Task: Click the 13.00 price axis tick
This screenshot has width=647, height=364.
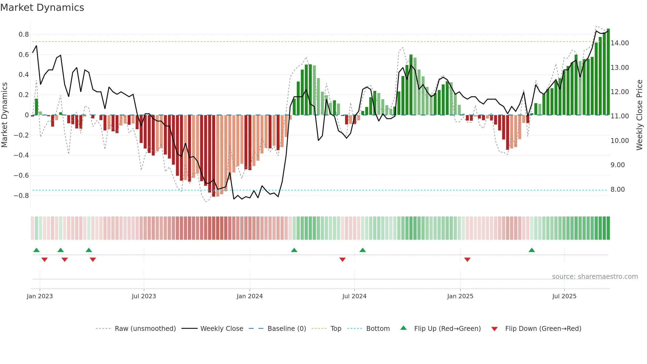Action: click(620, 67)
